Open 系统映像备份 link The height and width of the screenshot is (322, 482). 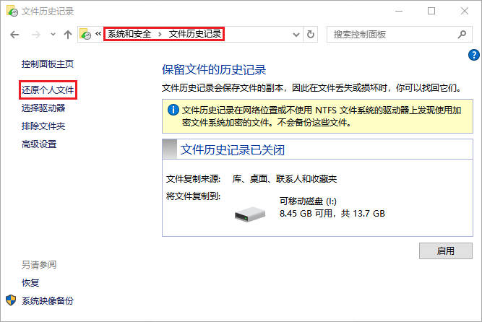point(48,300)
